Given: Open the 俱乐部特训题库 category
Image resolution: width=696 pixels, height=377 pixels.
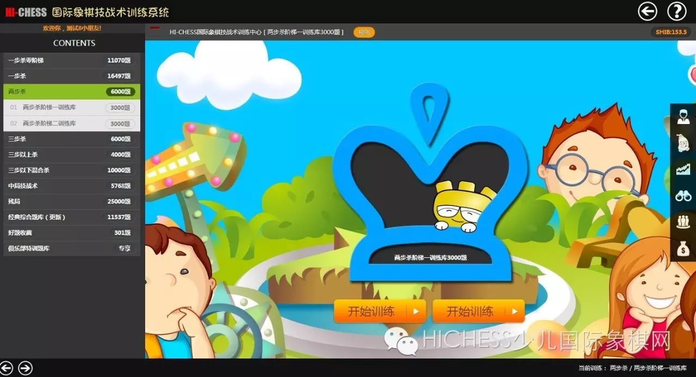Looking at the screenshot, I should tap(71, 249).
